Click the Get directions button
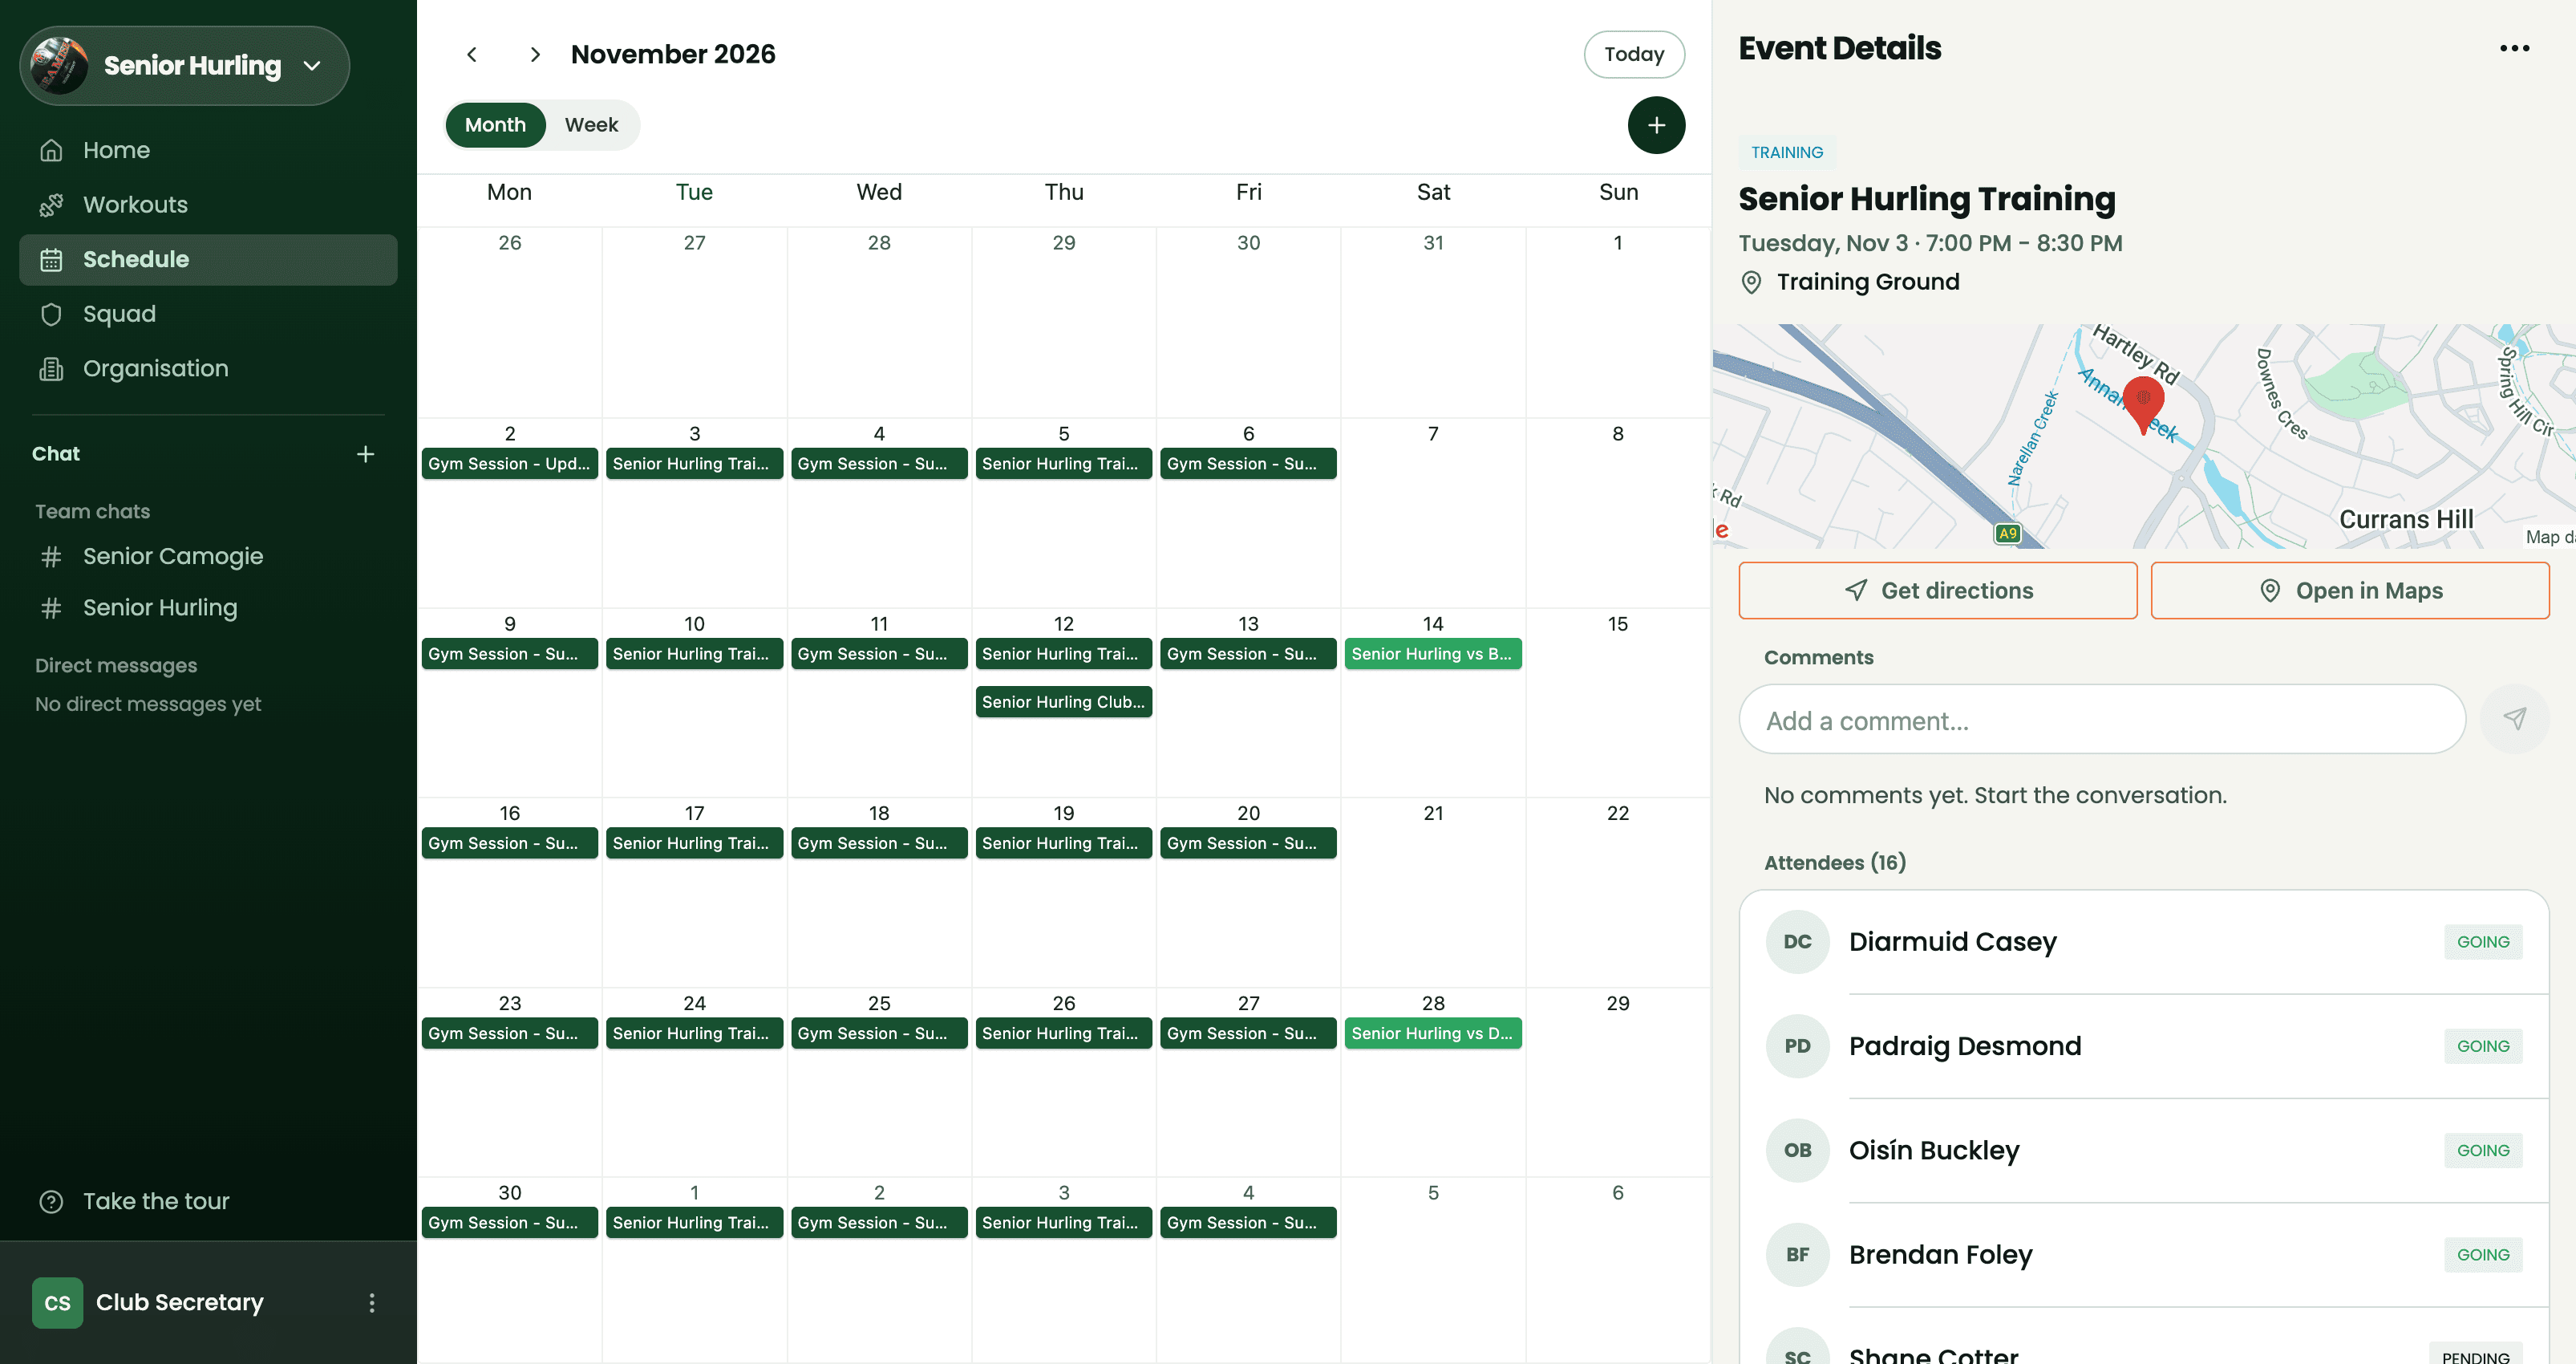 tap(1937, 591)
